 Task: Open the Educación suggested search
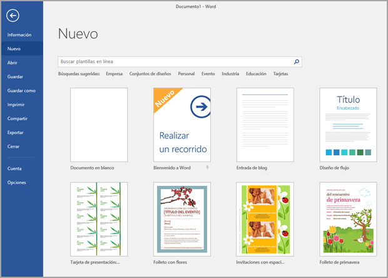(x=256, y=74)
